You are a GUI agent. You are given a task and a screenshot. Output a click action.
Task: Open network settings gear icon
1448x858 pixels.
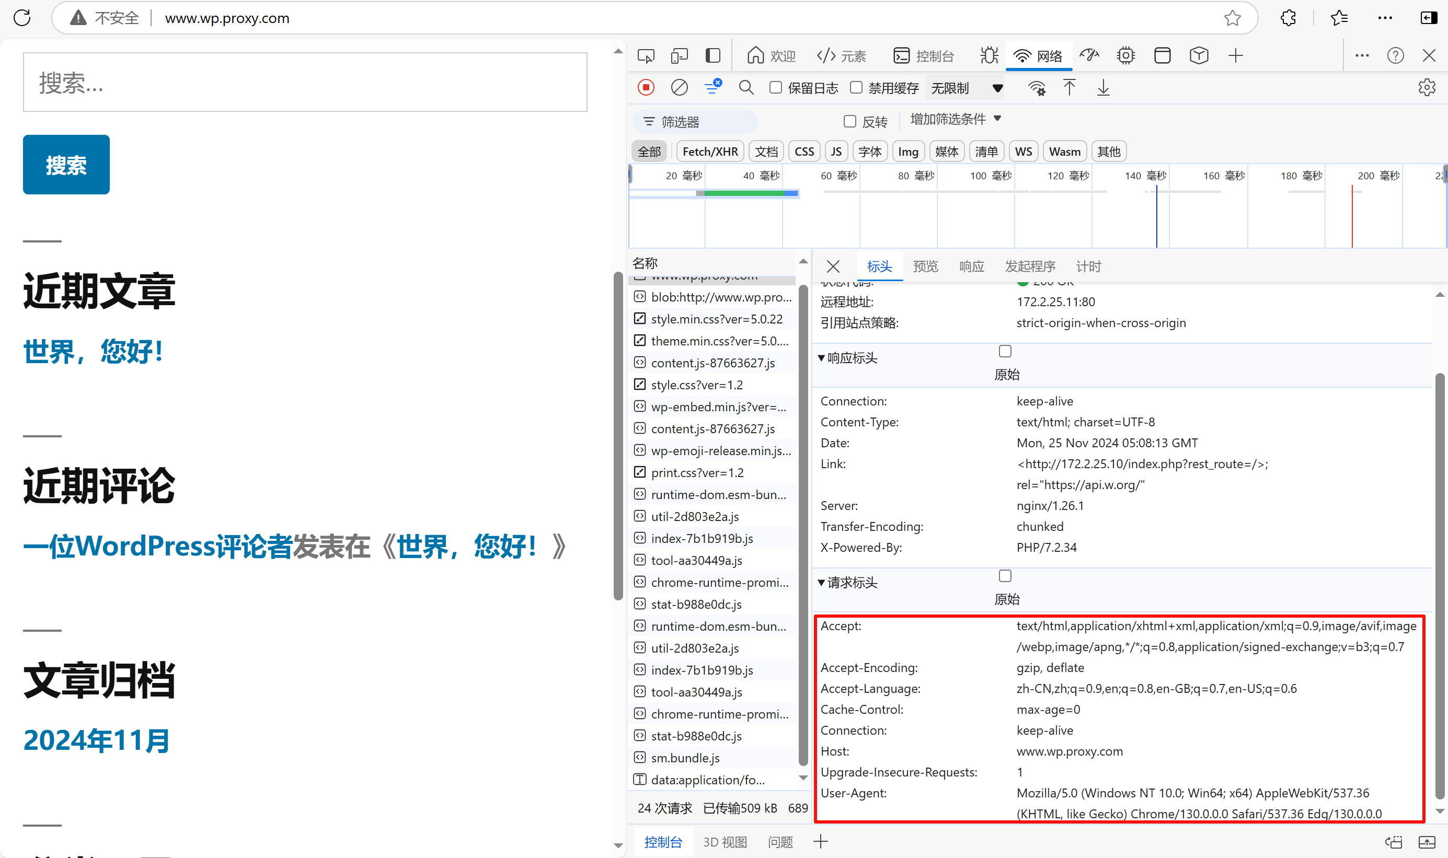click(1427, 88)
